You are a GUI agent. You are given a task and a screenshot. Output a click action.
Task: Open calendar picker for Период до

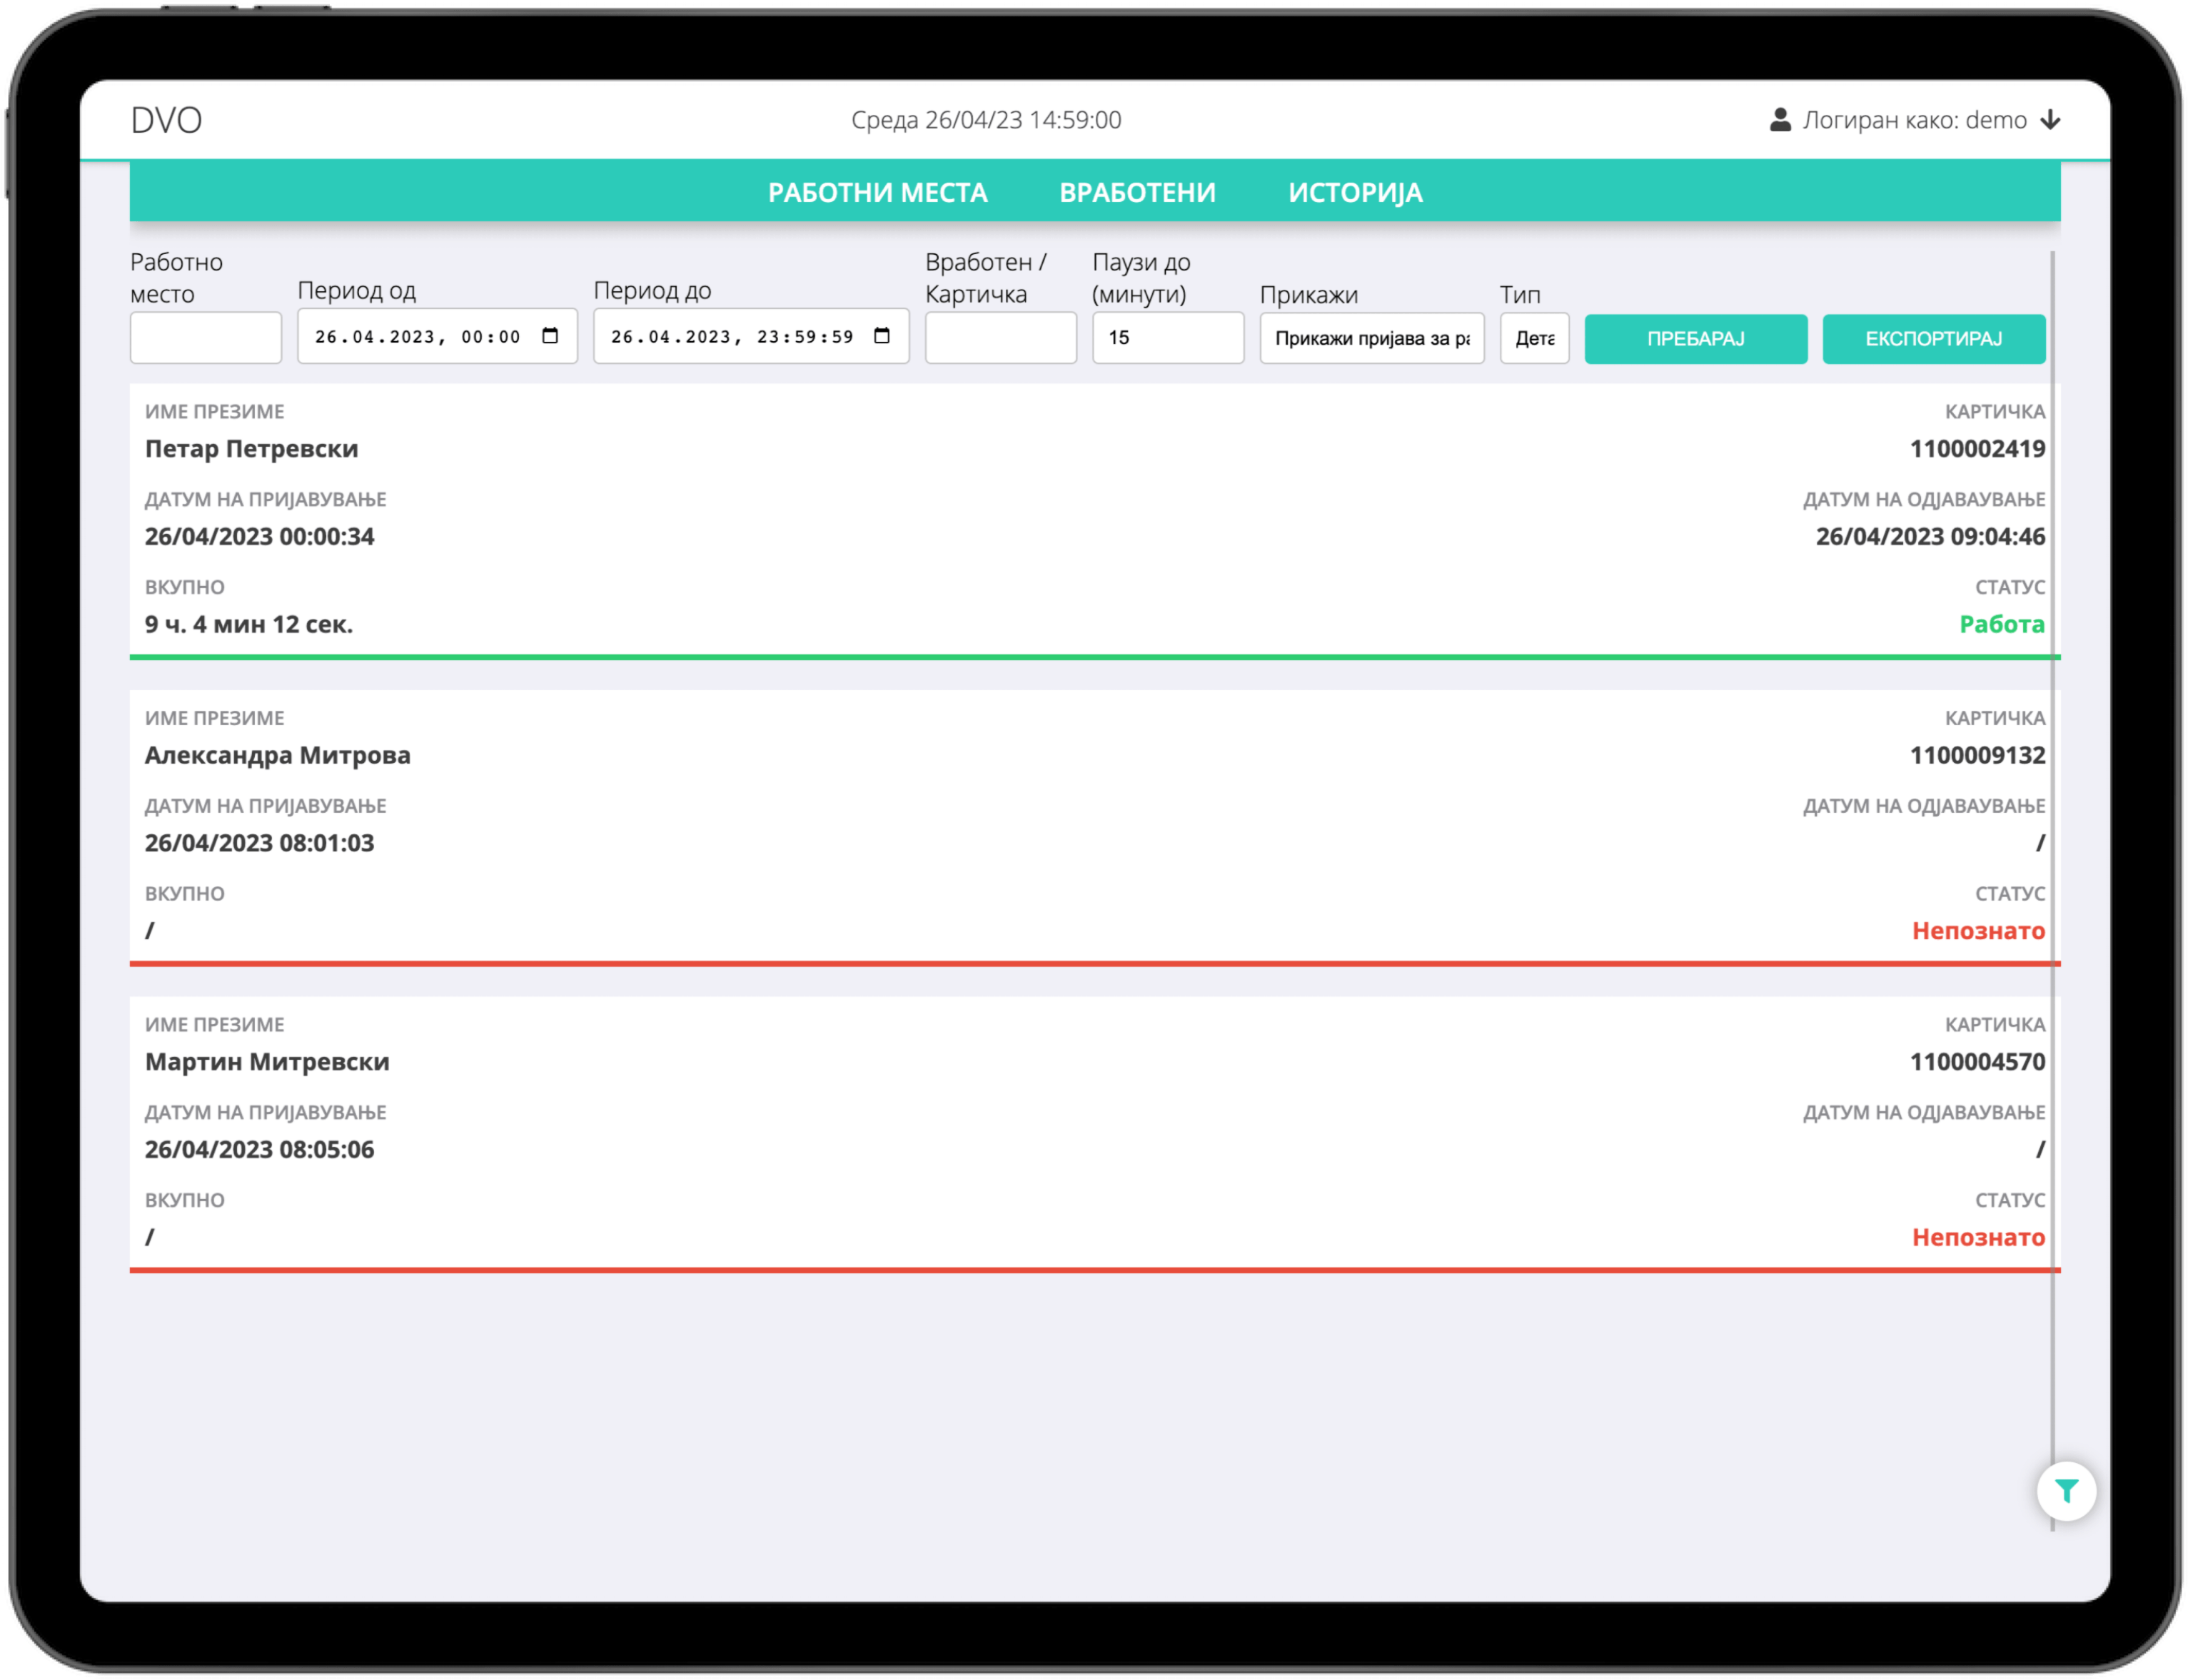[881, 336]
